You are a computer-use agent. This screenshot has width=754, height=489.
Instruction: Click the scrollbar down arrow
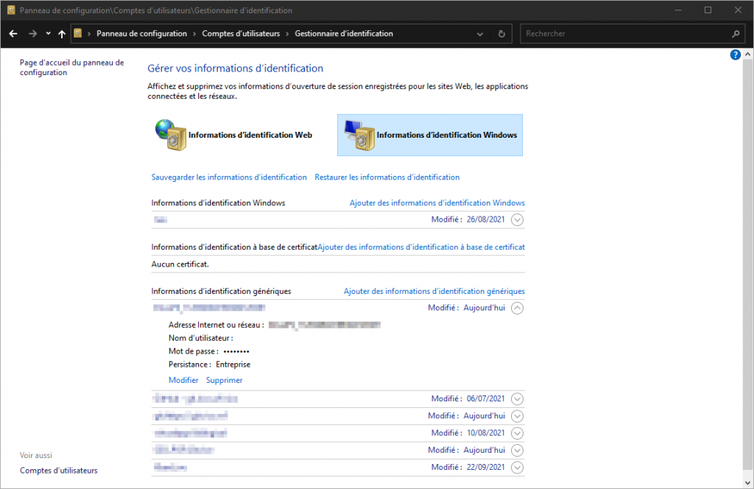(x=747, y=483)
